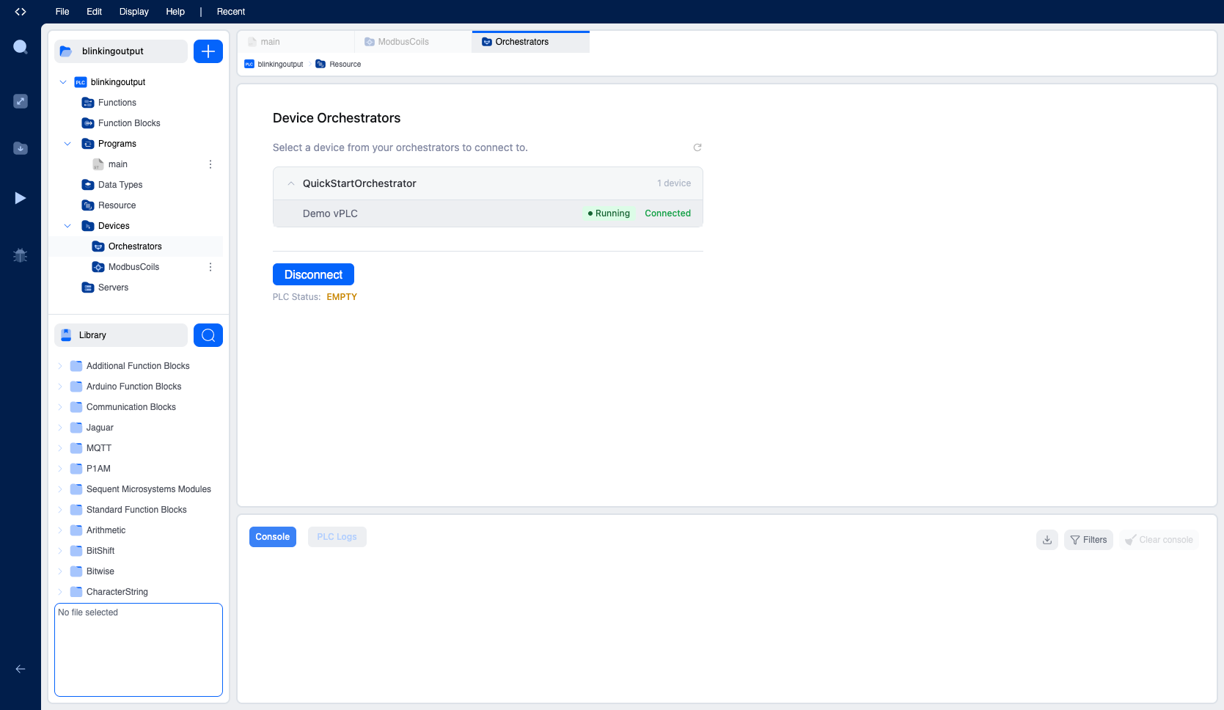The height and width of the screenshot is (710, 1224).
Task: Click the Resource breadcrumb icon
Action: [320, 64]
